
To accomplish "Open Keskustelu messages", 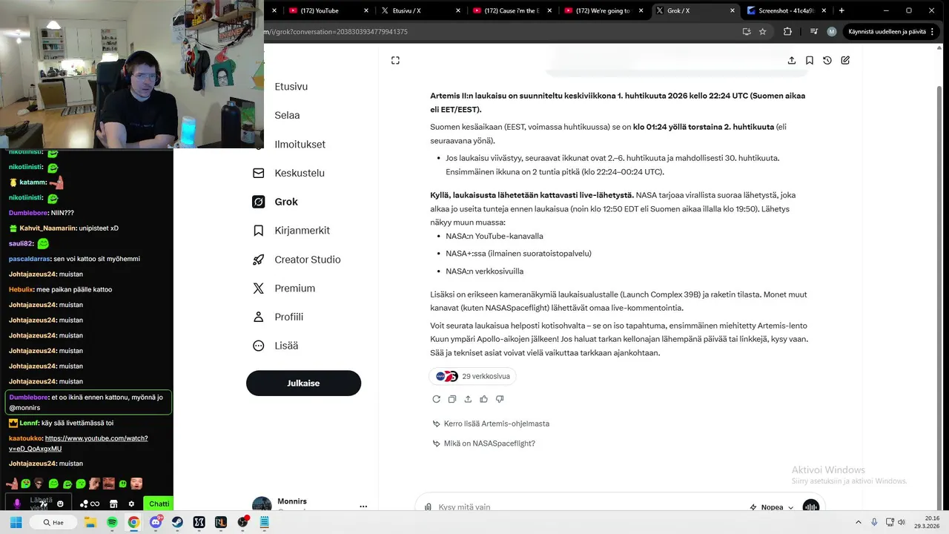I will coord(289,173).
